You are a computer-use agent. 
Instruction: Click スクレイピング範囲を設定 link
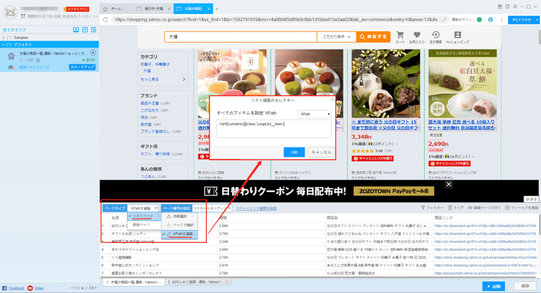pyautogui.click(x=256, y=208)
